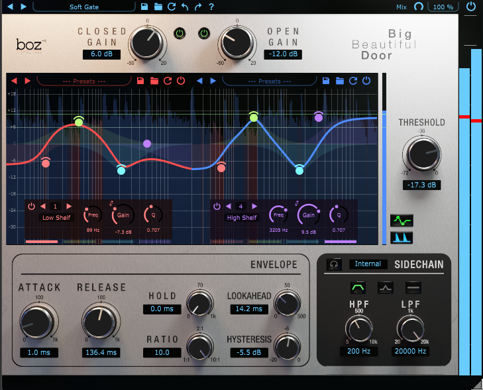Save open EQ preset blue disk

(x=326, y=81)
